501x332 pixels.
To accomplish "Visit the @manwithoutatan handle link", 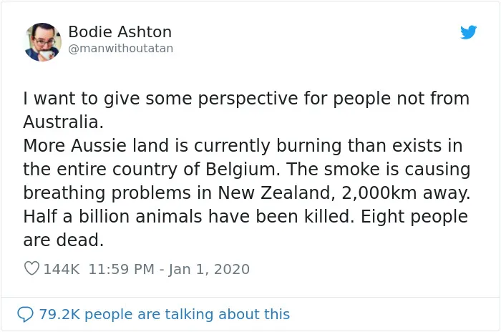I will [x=121, y=48].
